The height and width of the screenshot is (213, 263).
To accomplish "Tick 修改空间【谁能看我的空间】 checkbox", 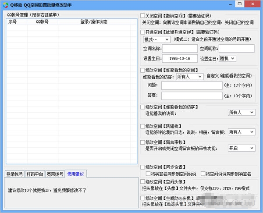I will pos(142,70).
